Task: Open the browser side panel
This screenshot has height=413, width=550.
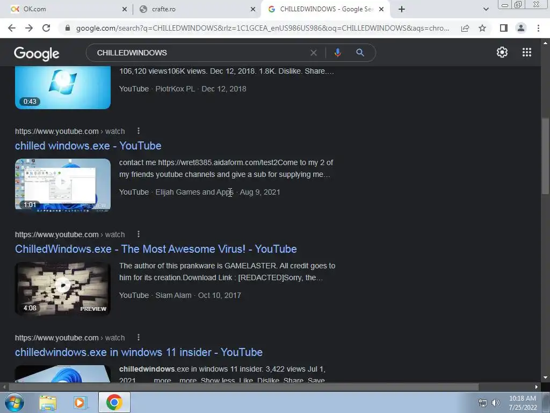Action: [x=504, y=28]
